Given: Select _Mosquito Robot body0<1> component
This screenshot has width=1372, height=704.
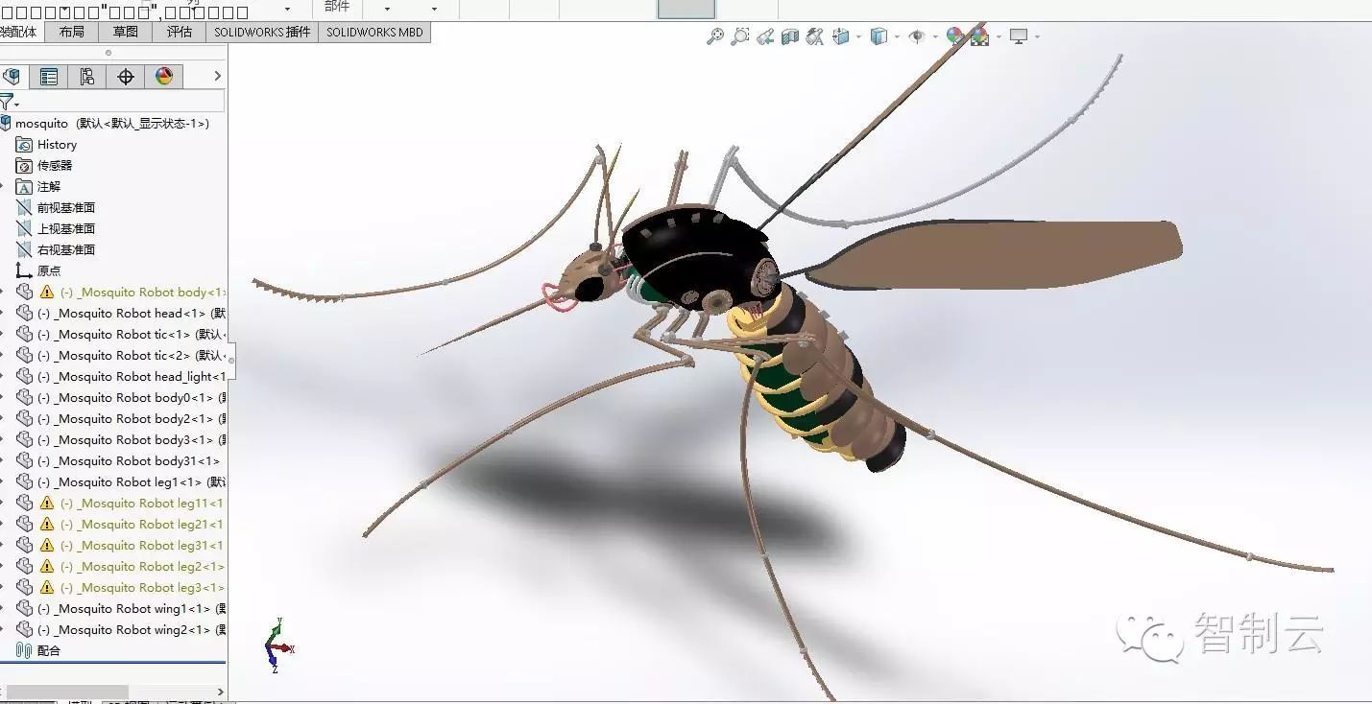Looking at the screenshot, I should [121, 398].
